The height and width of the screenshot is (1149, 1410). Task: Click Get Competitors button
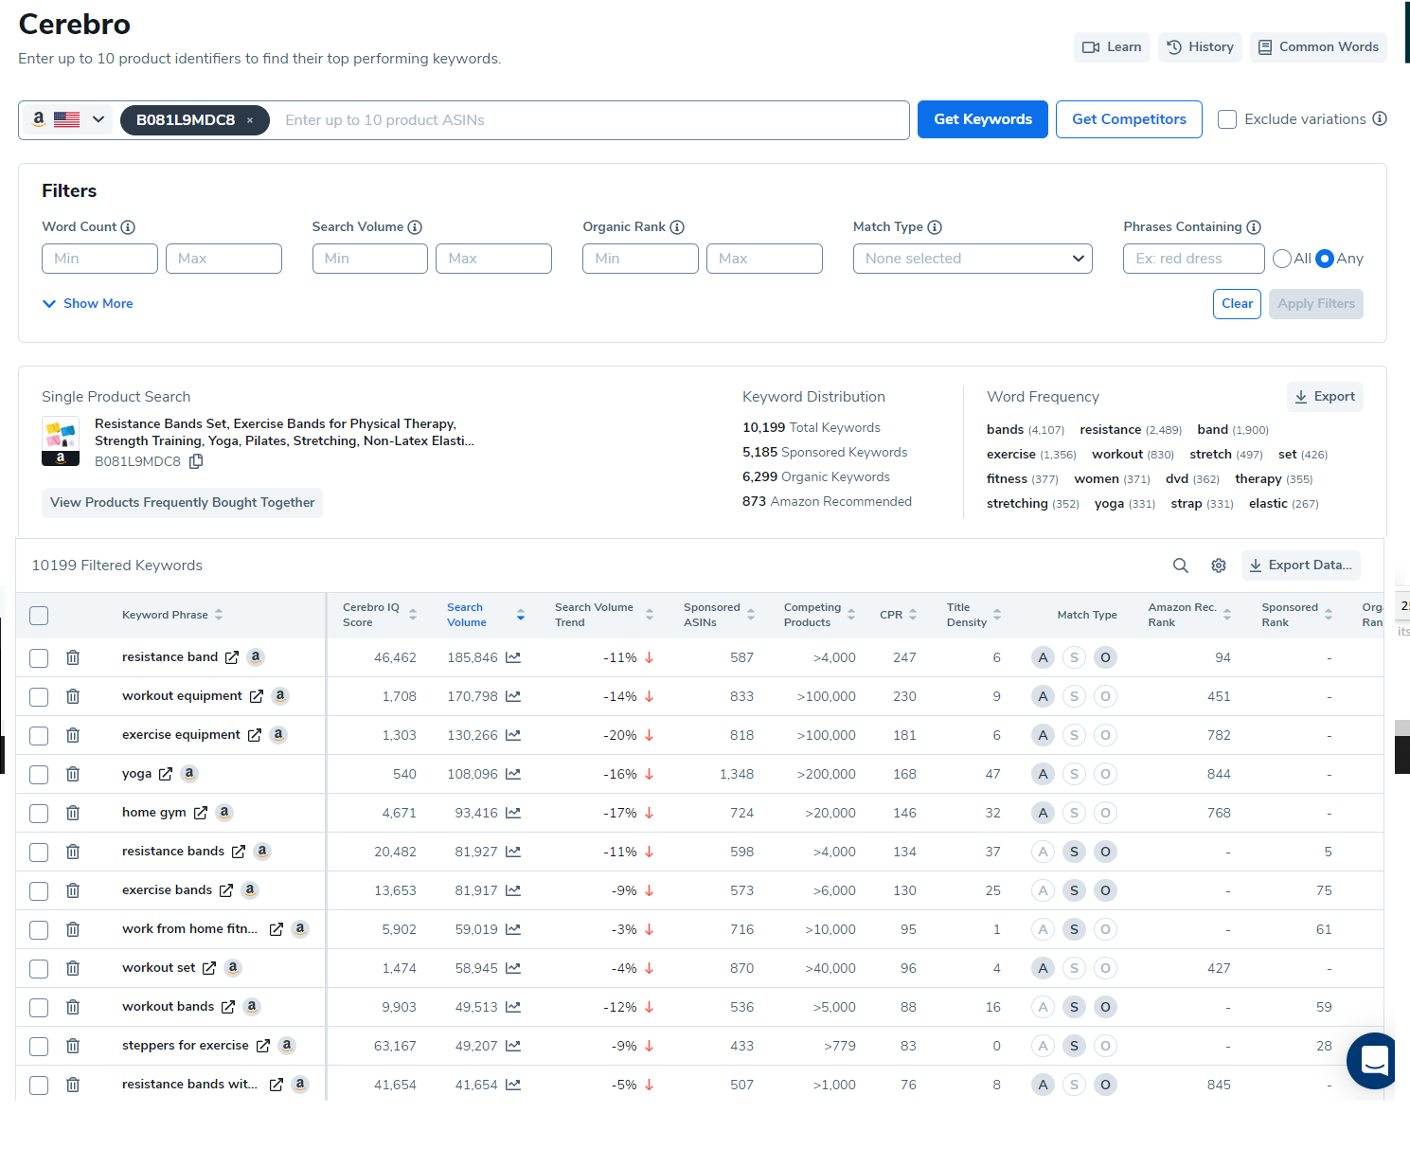[x=1129, y=119]
